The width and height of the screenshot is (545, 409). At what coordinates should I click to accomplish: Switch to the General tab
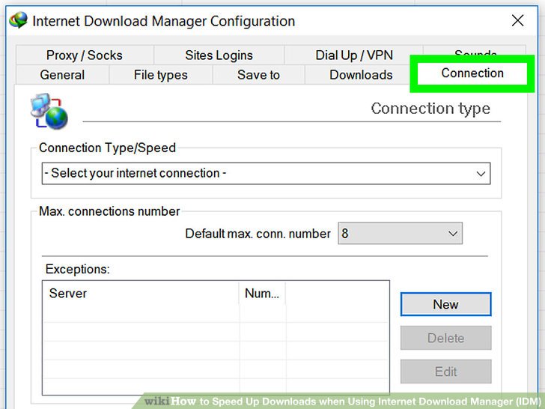click(62, 75)
